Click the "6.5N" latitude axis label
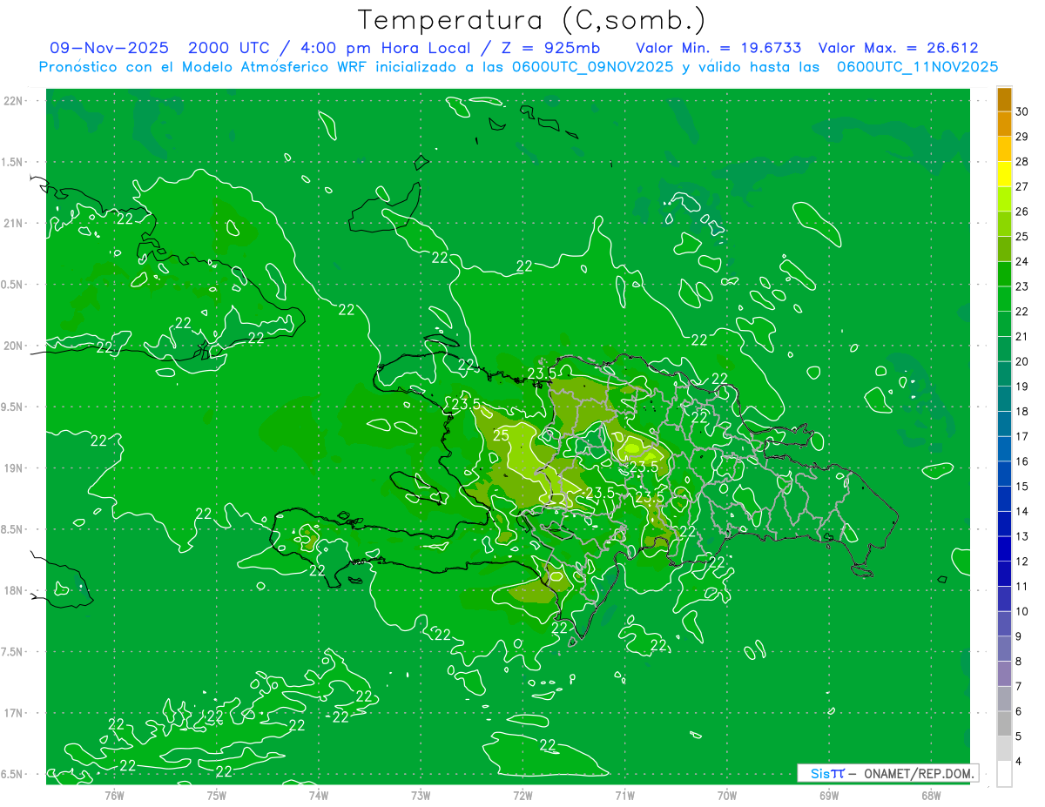This screenshot has width=1045, height=807. click(13, 775)
